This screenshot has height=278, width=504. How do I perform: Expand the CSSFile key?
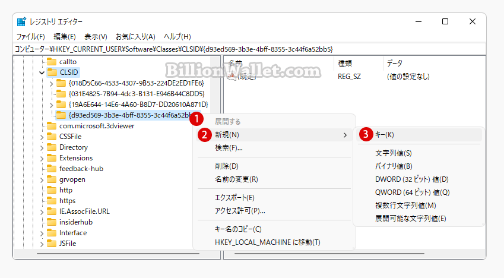pos(42,137)
